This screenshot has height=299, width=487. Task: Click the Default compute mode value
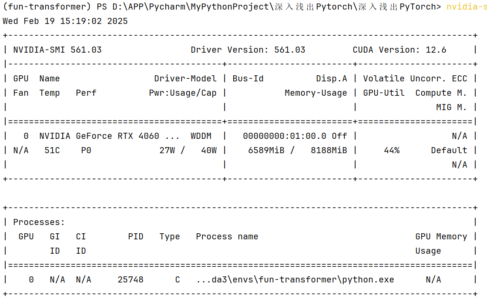click(x=449, y=151)
